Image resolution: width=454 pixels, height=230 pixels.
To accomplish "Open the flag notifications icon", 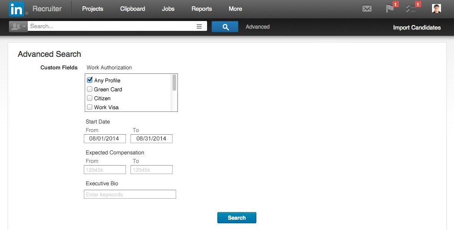I will point(390,9).
